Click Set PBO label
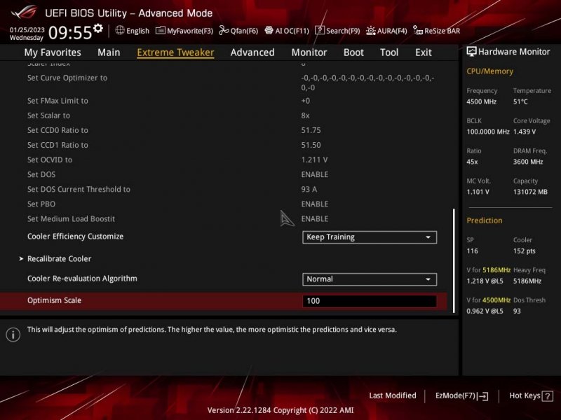 coord(41,204)
